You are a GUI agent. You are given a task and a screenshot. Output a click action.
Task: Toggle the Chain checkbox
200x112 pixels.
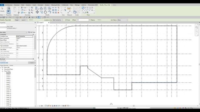(66, 20)
